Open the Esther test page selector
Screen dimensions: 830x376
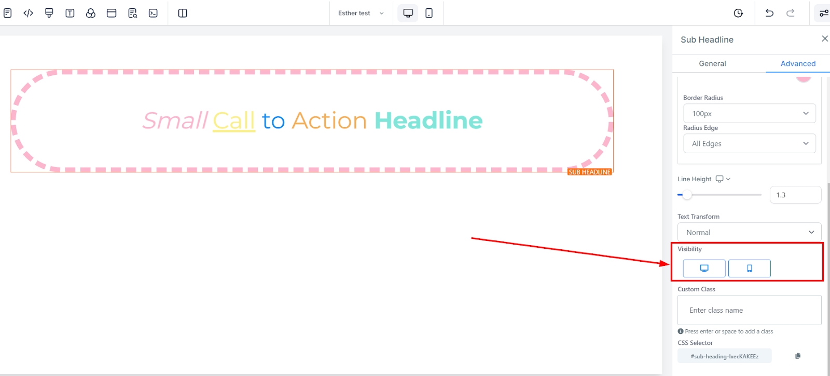point(361,13)
